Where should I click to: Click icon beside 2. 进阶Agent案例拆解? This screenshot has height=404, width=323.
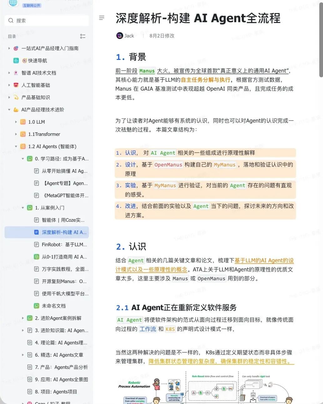click(30, 318)
